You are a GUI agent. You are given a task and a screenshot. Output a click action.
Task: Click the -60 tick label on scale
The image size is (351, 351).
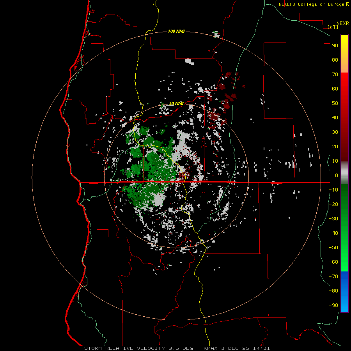coord(333,262)
